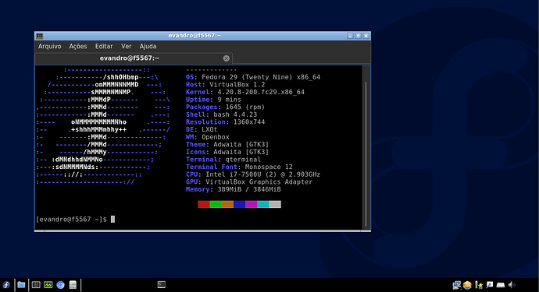Open the network connections tray icon
539x292 pixels.
(x=456, y=285)
